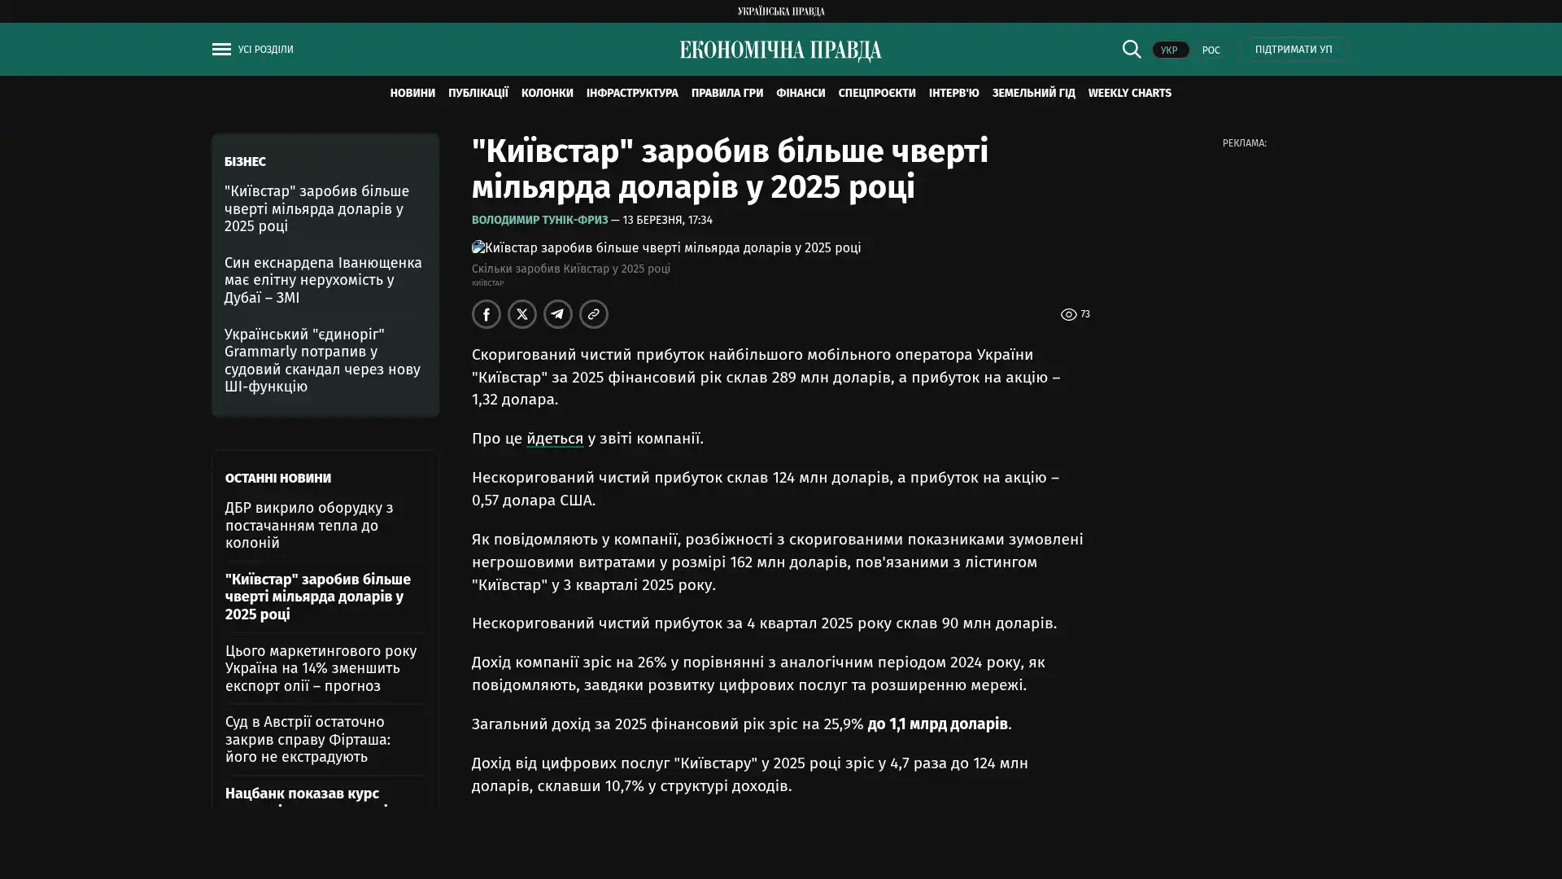Open the Новини menu item

click(412, 94)
